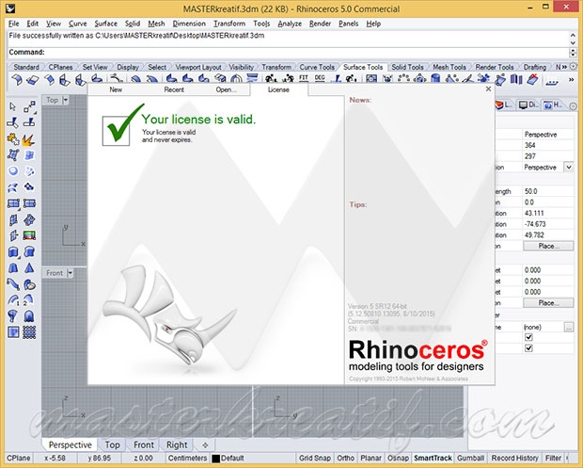
Task: Open the panel options gear icon
Action: coord(573,106)
